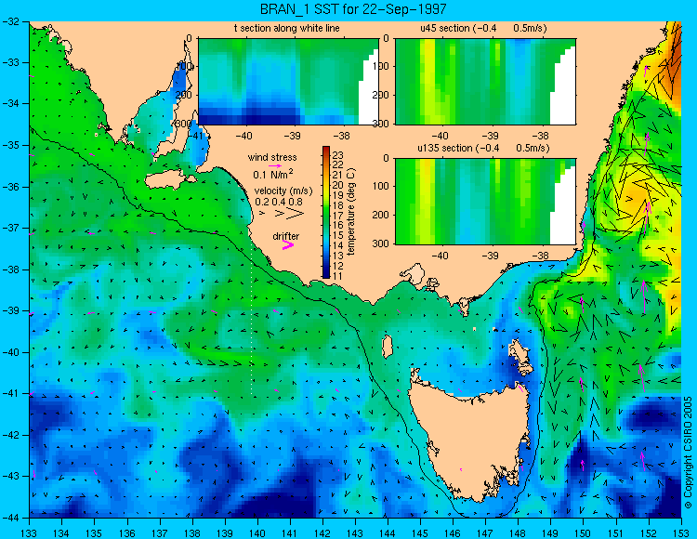Click the color bar value "11"
This screenshot has width=697, height=539.
(x=338, y=276)
